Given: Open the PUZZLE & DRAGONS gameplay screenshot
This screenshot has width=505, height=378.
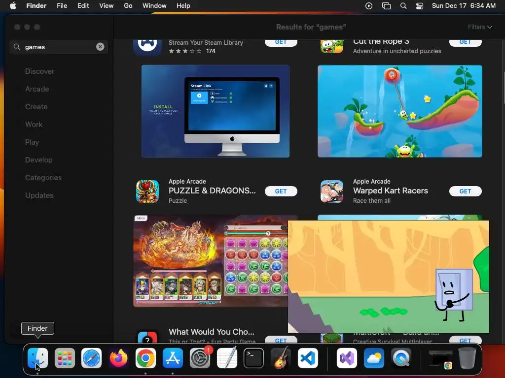Looking at the screenshot, I should 211,261.
